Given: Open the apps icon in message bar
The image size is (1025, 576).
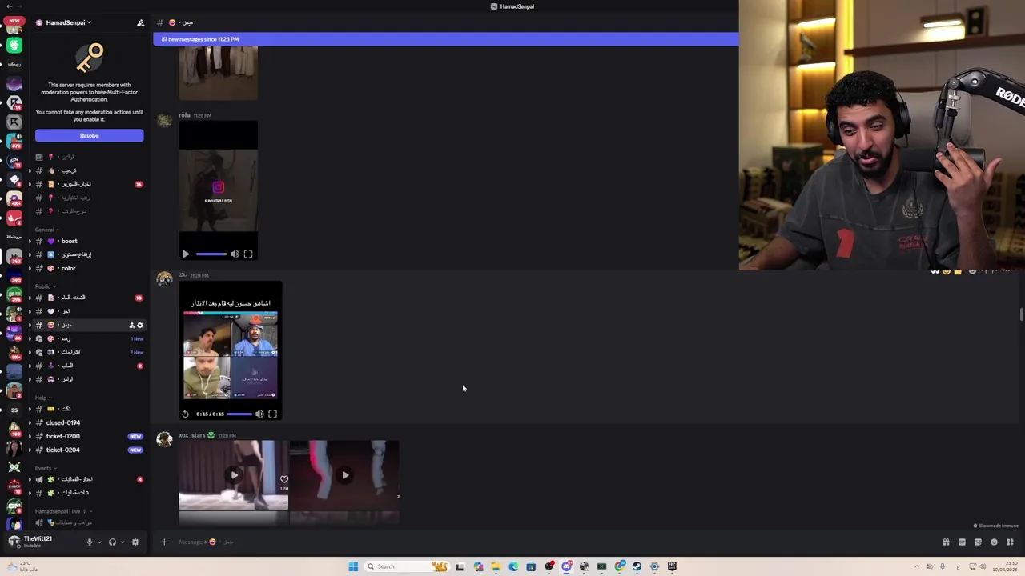Looking at the screenshot, I should [1010, 542].
